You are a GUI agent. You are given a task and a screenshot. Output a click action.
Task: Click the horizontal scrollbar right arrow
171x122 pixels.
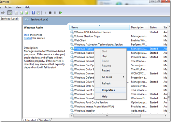coord(165,116)
